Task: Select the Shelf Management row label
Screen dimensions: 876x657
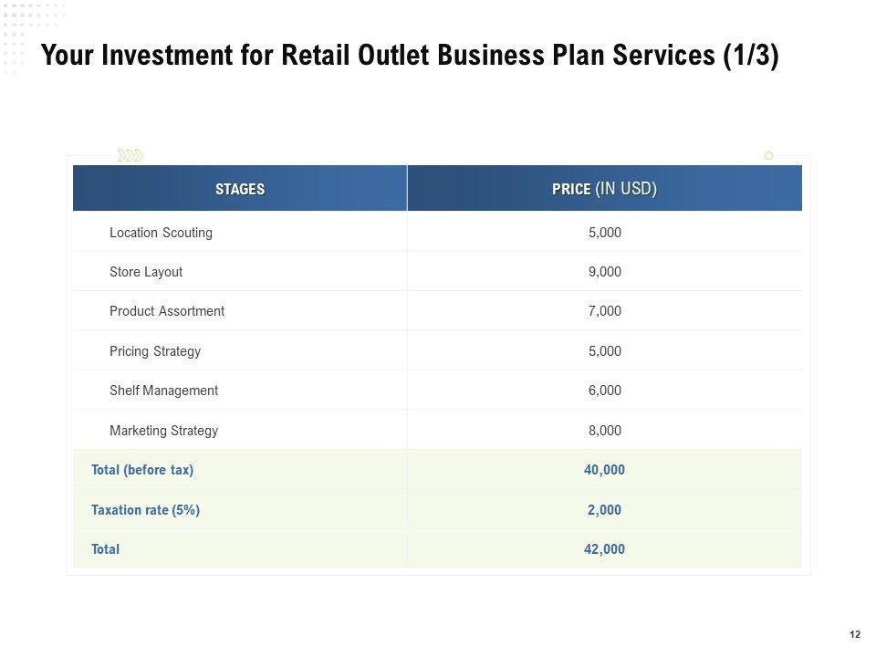Action: [163, 391]
